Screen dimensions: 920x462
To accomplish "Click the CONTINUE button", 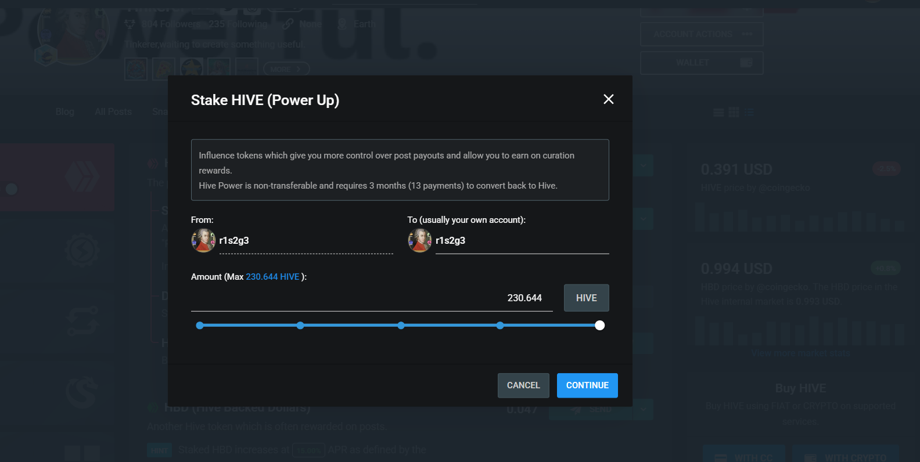I will (x=587, y=385).
